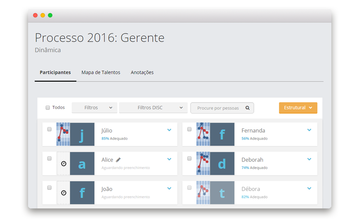This screenshot has height=222, width=359.
Task: Click Débora's "t" avatar tile
Action: click(x=222, y=192)
